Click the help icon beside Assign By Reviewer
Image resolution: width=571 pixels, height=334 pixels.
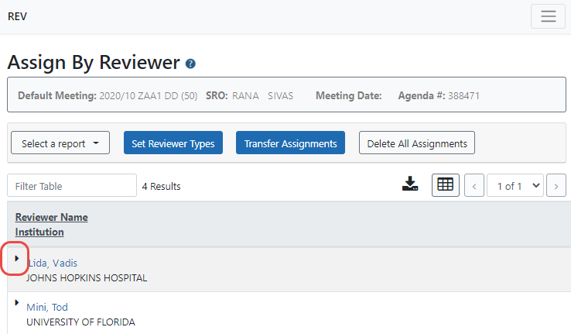click(191, 64)
